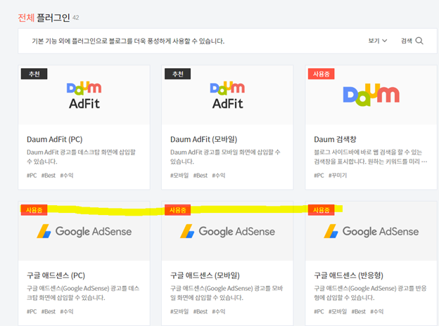Viewport: 439px width, 326px height.
Task: Click Google AdSense logo on PC card
Action: [84, 231]
